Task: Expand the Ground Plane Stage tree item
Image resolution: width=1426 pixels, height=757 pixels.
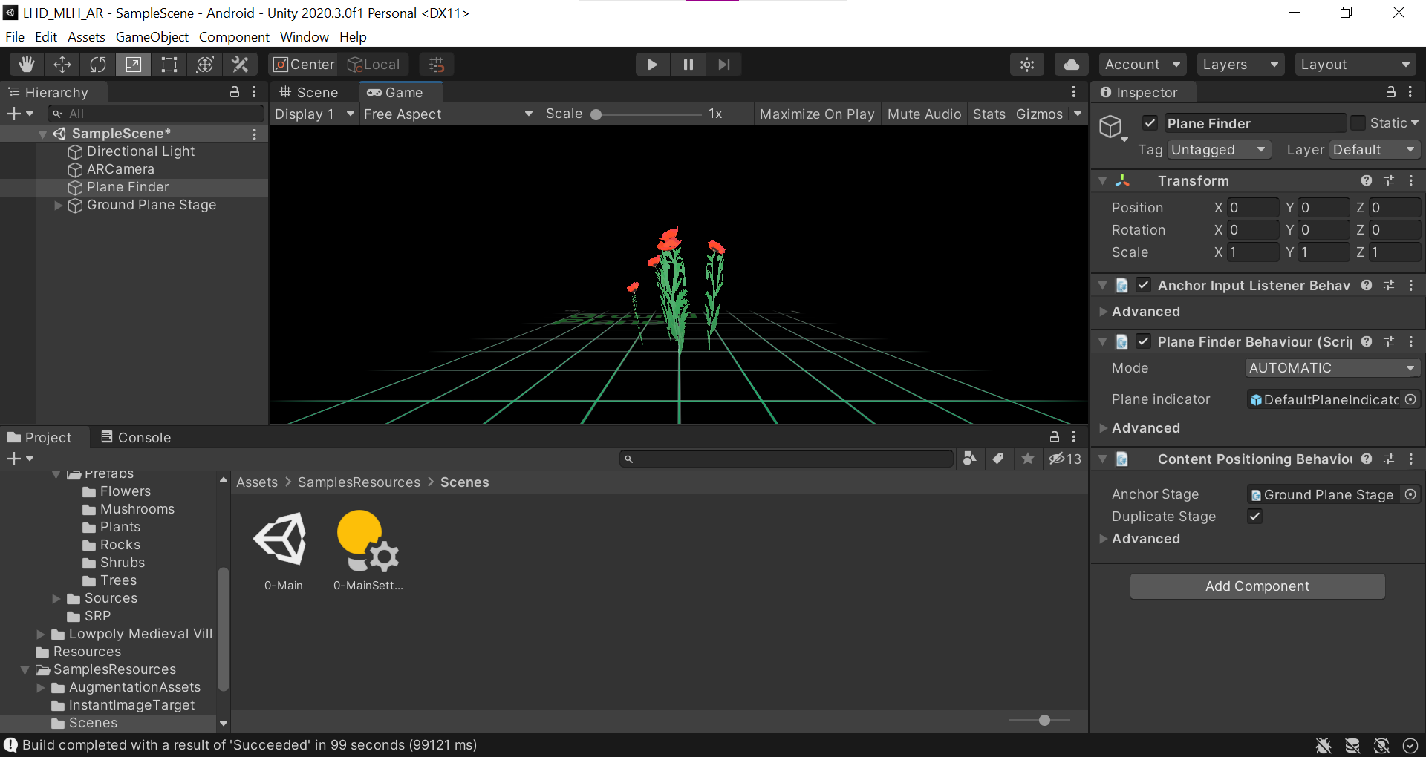Action: click(58, 206)
